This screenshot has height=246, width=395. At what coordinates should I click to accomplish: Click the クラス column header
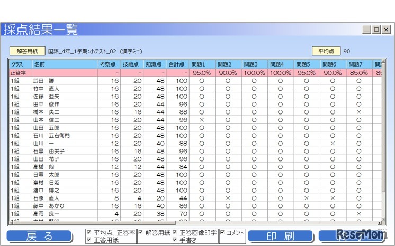coord(21,64)
